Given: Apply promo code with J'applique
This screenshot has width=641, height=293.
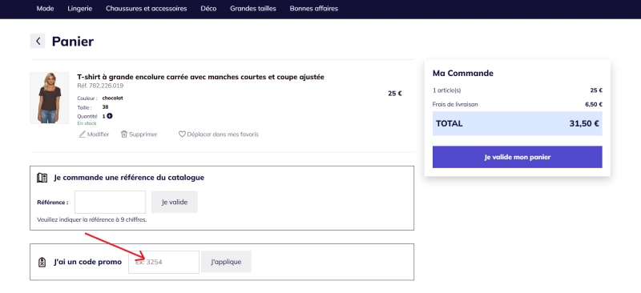Looking at the screenshot, I should pyautogui.click(x=226, y=262).
